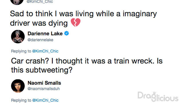Click the "Sad to think" tweet text
181x105 pixels.
point(83,18)
